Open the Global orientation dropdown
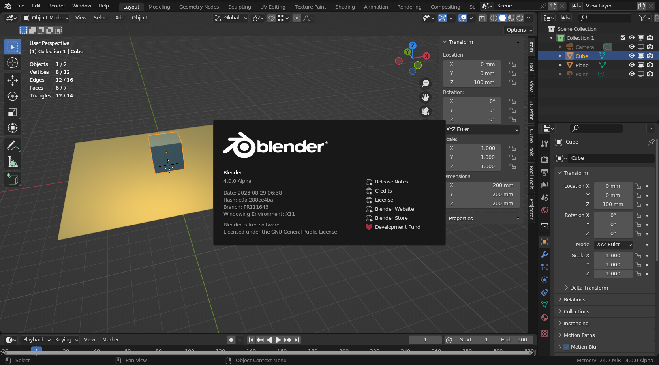 (231, 18)
